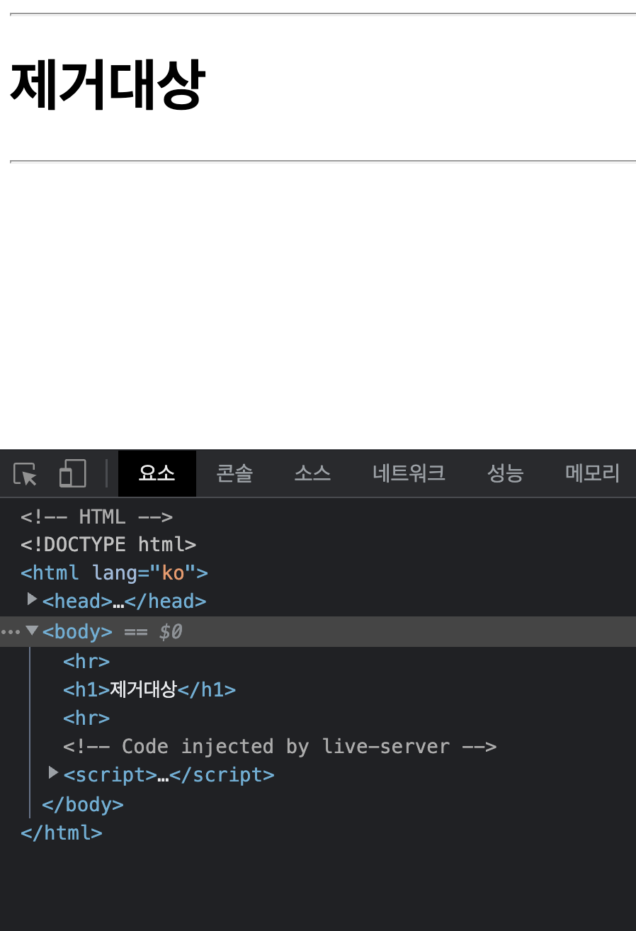Toggle the device toolbar icon
This screenshot has height=931, width=636.
pos(72,474)
